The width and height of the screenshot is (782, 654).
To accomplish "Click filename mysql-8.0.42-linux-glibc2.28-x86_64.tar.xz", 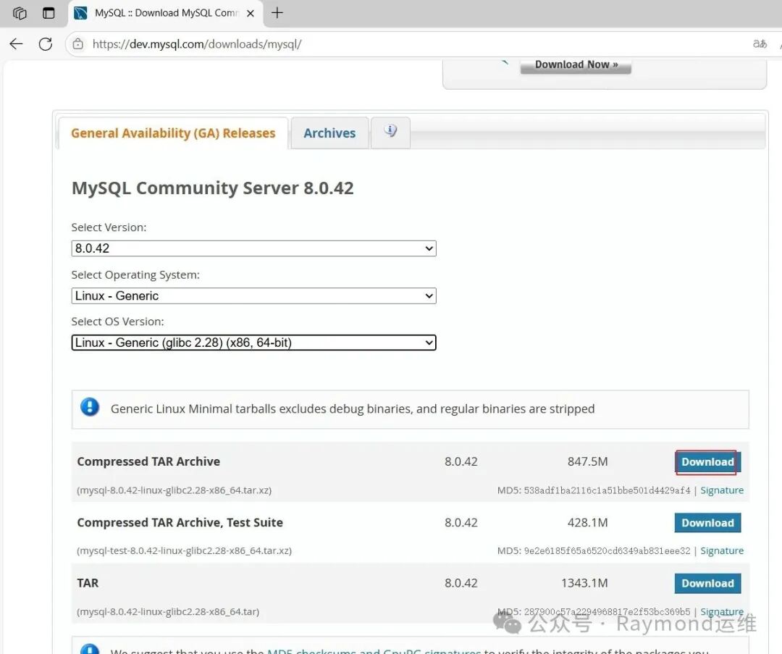I will [174, 490].
